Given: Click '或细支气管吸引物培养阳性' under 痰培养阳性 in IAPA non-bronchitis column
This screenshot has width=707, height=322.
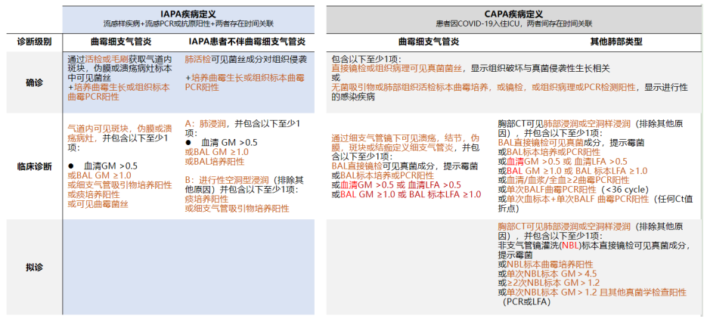Looking at the screenshot, I should tap(237, 209).
